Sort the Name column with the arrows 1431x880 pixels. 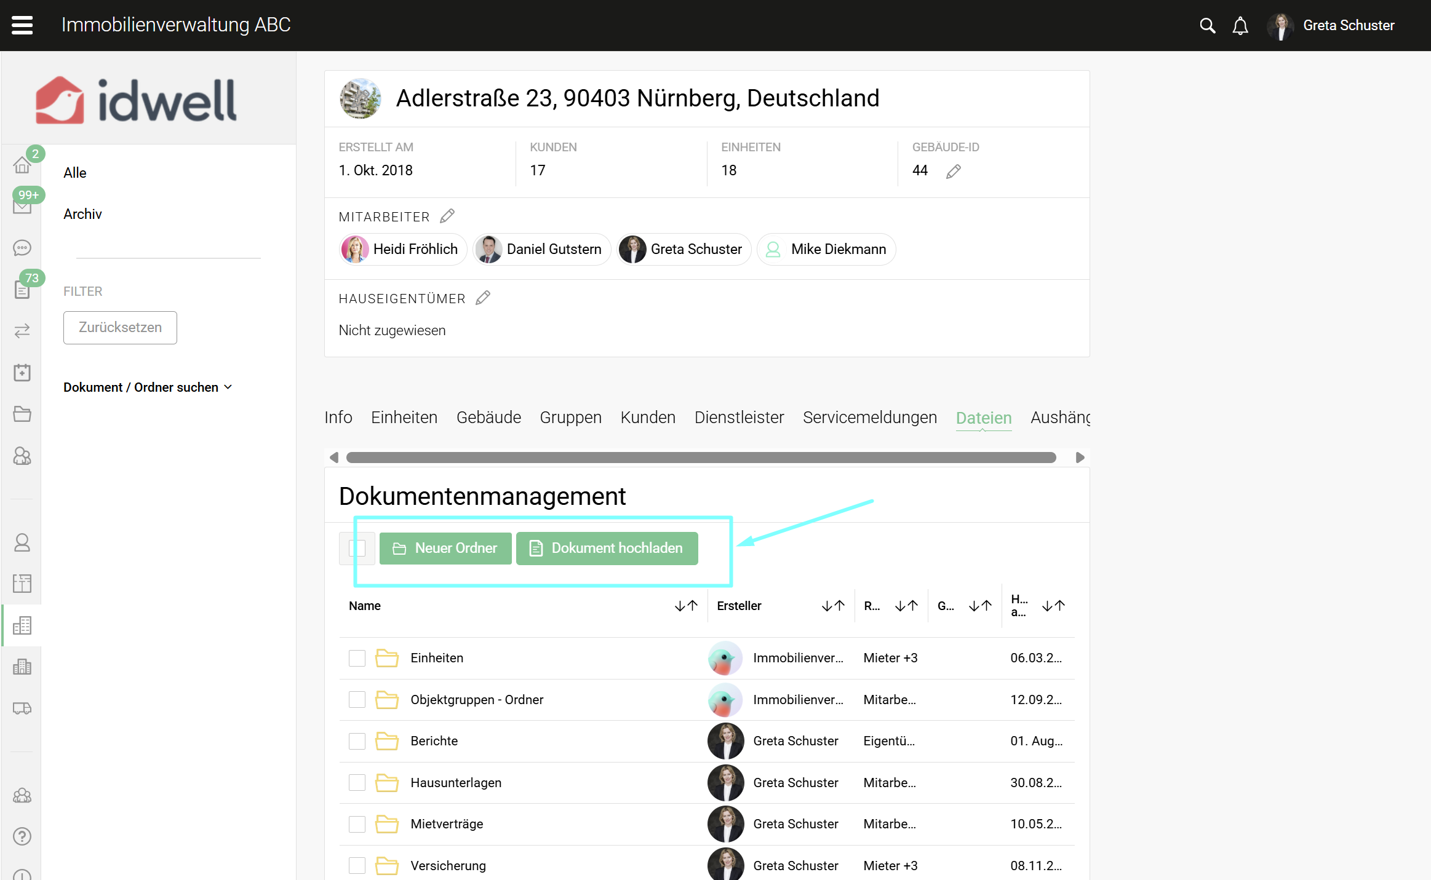686,606
